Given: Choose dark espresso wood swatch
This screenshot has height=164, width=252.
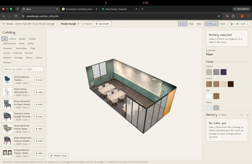Looking at the screenshot, I should (231, 84).
